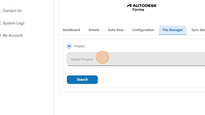Select the File Manager tab
This screenshot has width=205, height=115.
(x=172, y=30)
